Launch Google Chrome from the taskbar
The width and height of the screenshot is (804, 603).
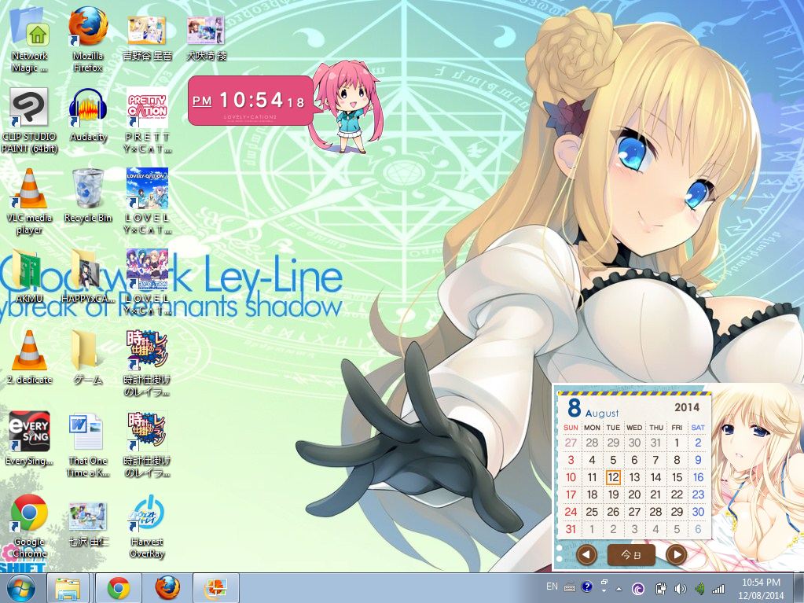click(x=119, y=588)
